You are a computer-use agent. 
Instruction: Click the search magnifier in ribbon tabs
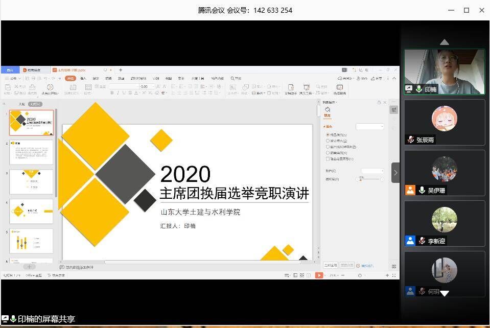(232, 78)
